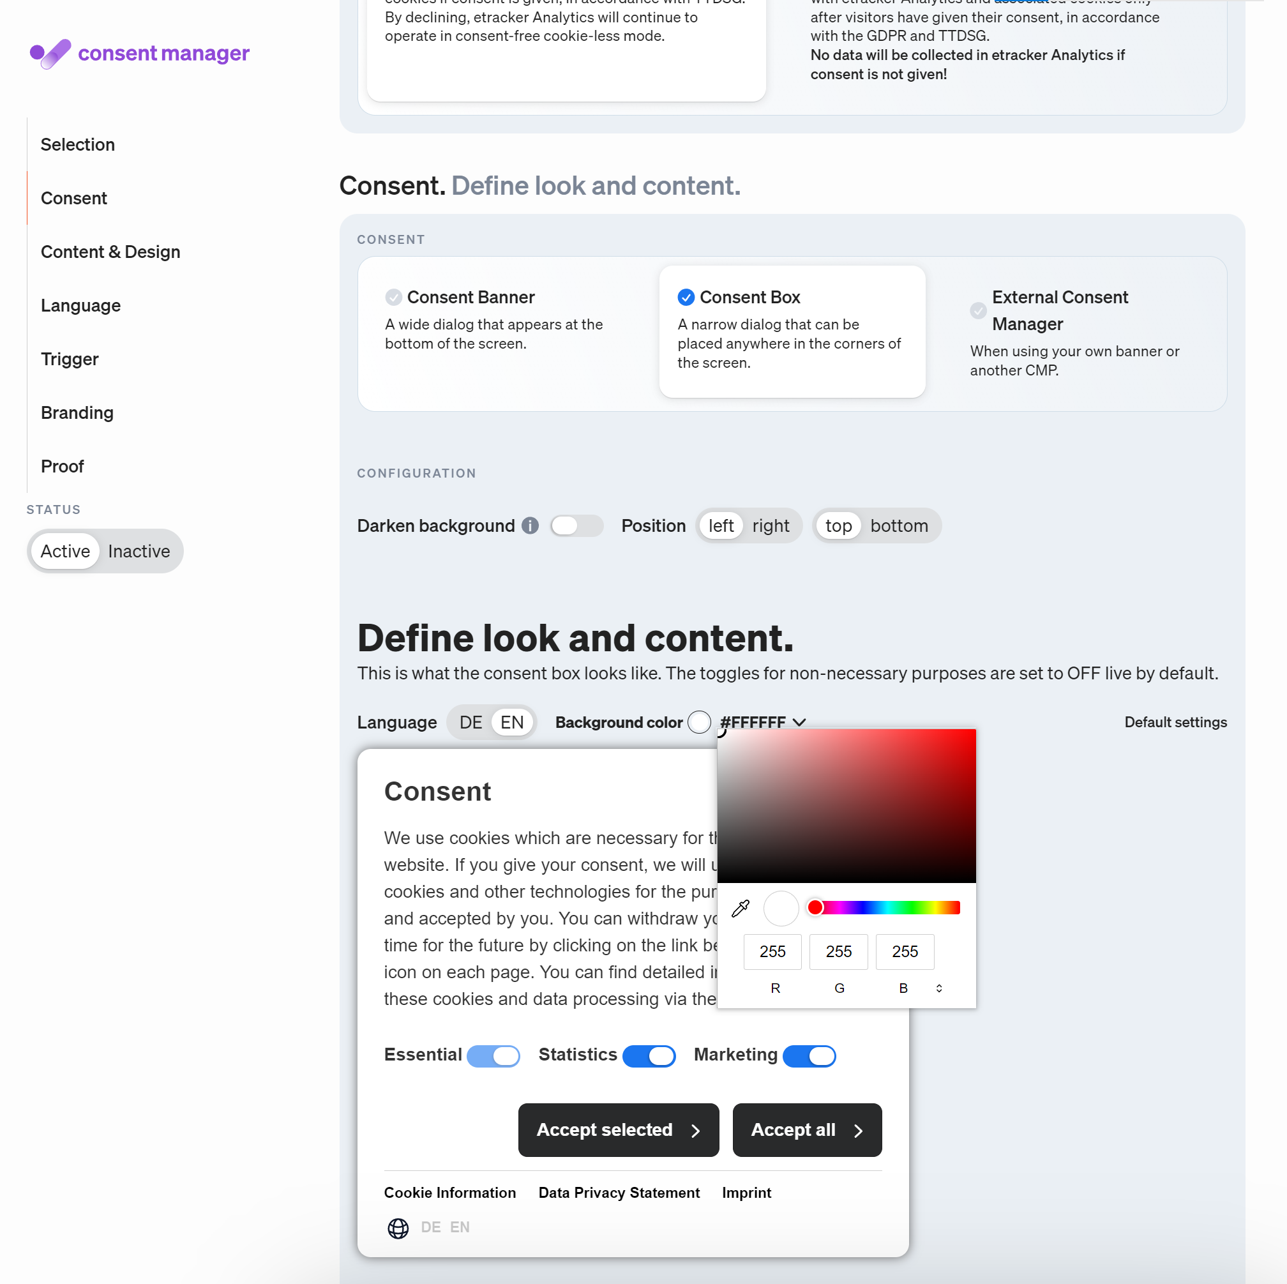
Task: Click the External Consent Manager icon
Action: (x=978, y=310)
